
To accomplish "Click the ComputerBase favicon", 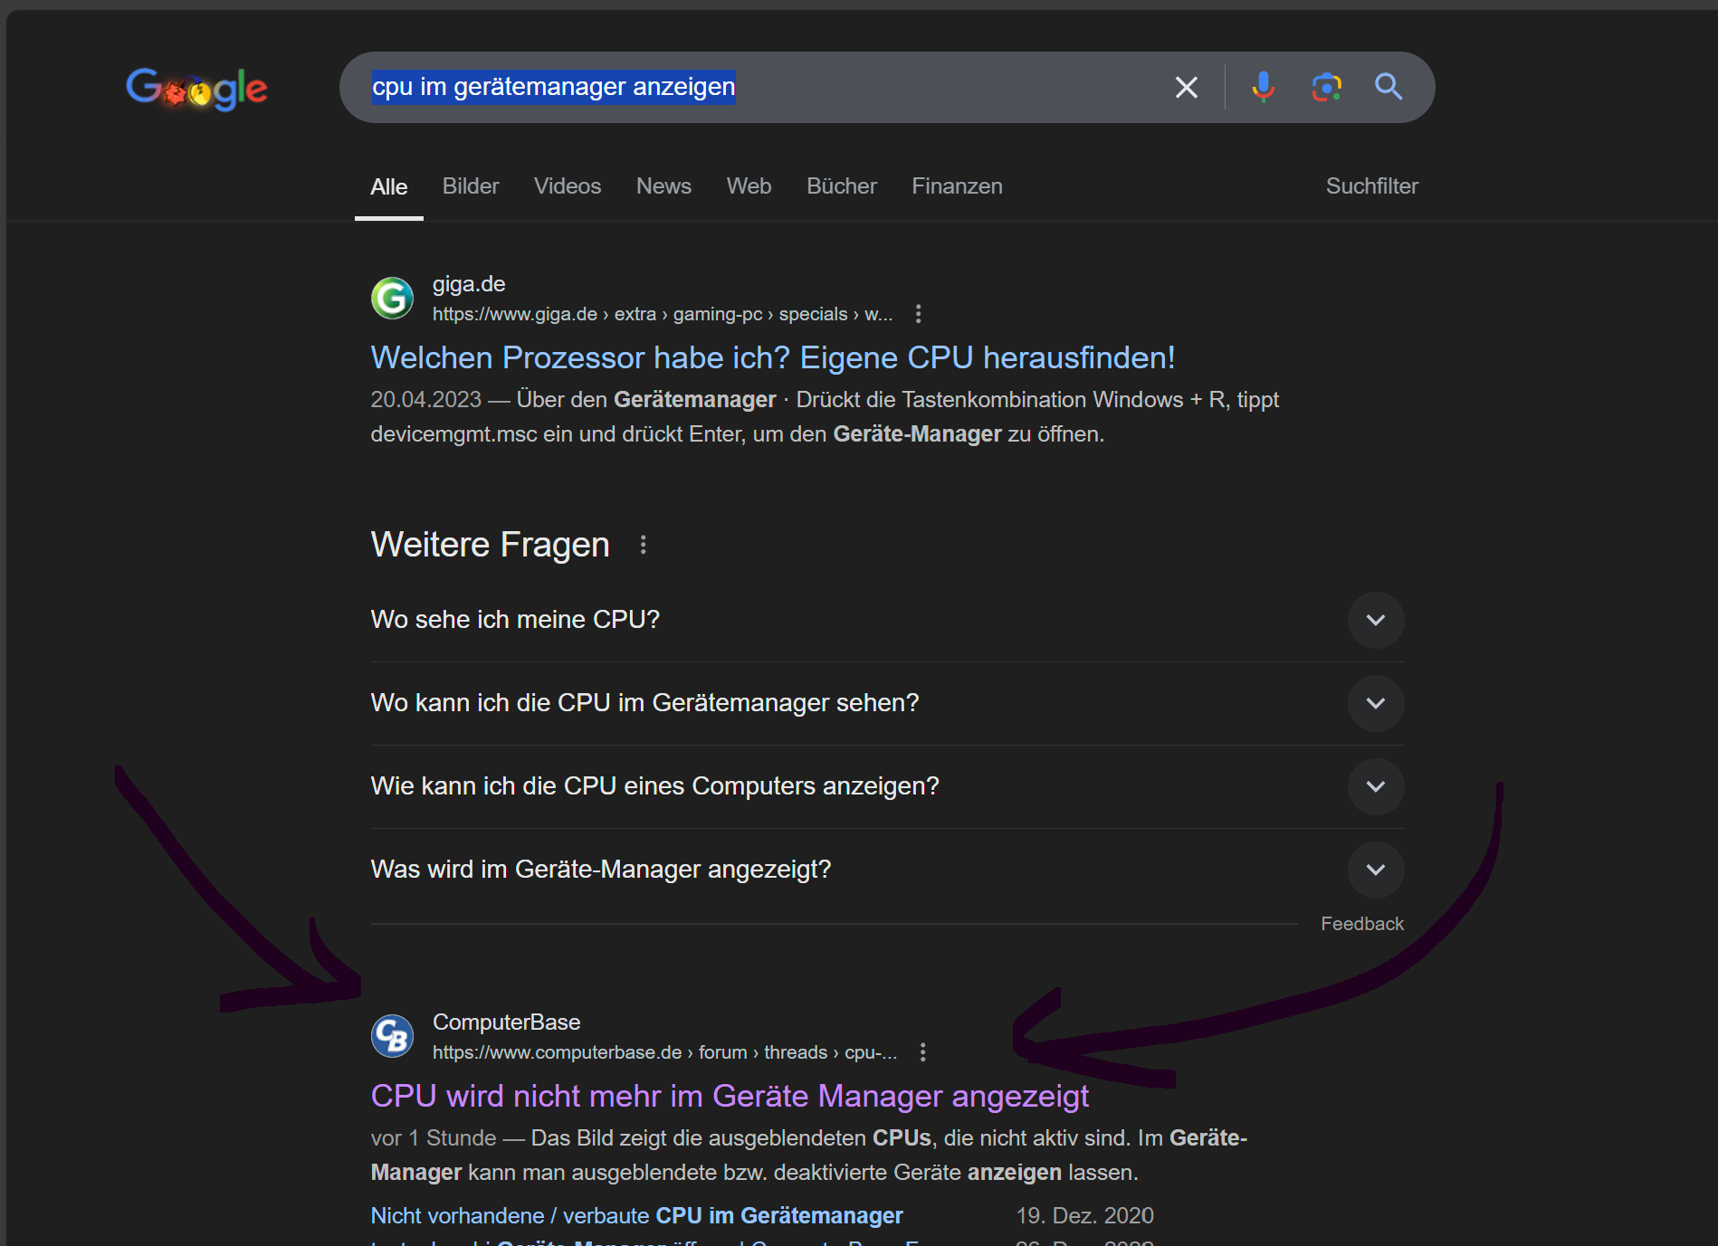I will [x=392, y=1037].
